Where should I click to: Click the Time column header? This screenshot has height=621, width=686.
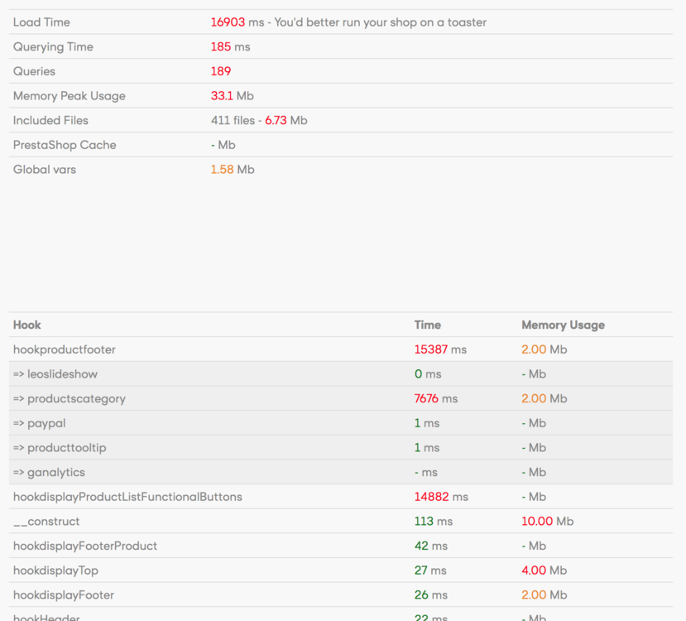(427, 325)
